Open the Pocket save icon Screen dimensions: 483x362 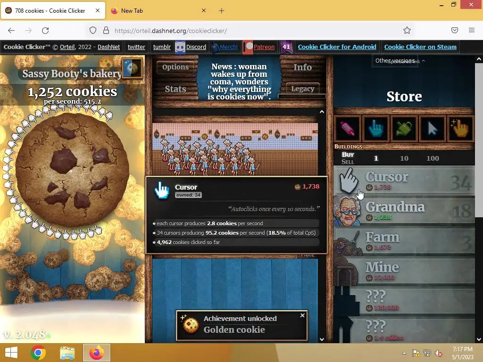pyautogui.click(x=455, y=30)
